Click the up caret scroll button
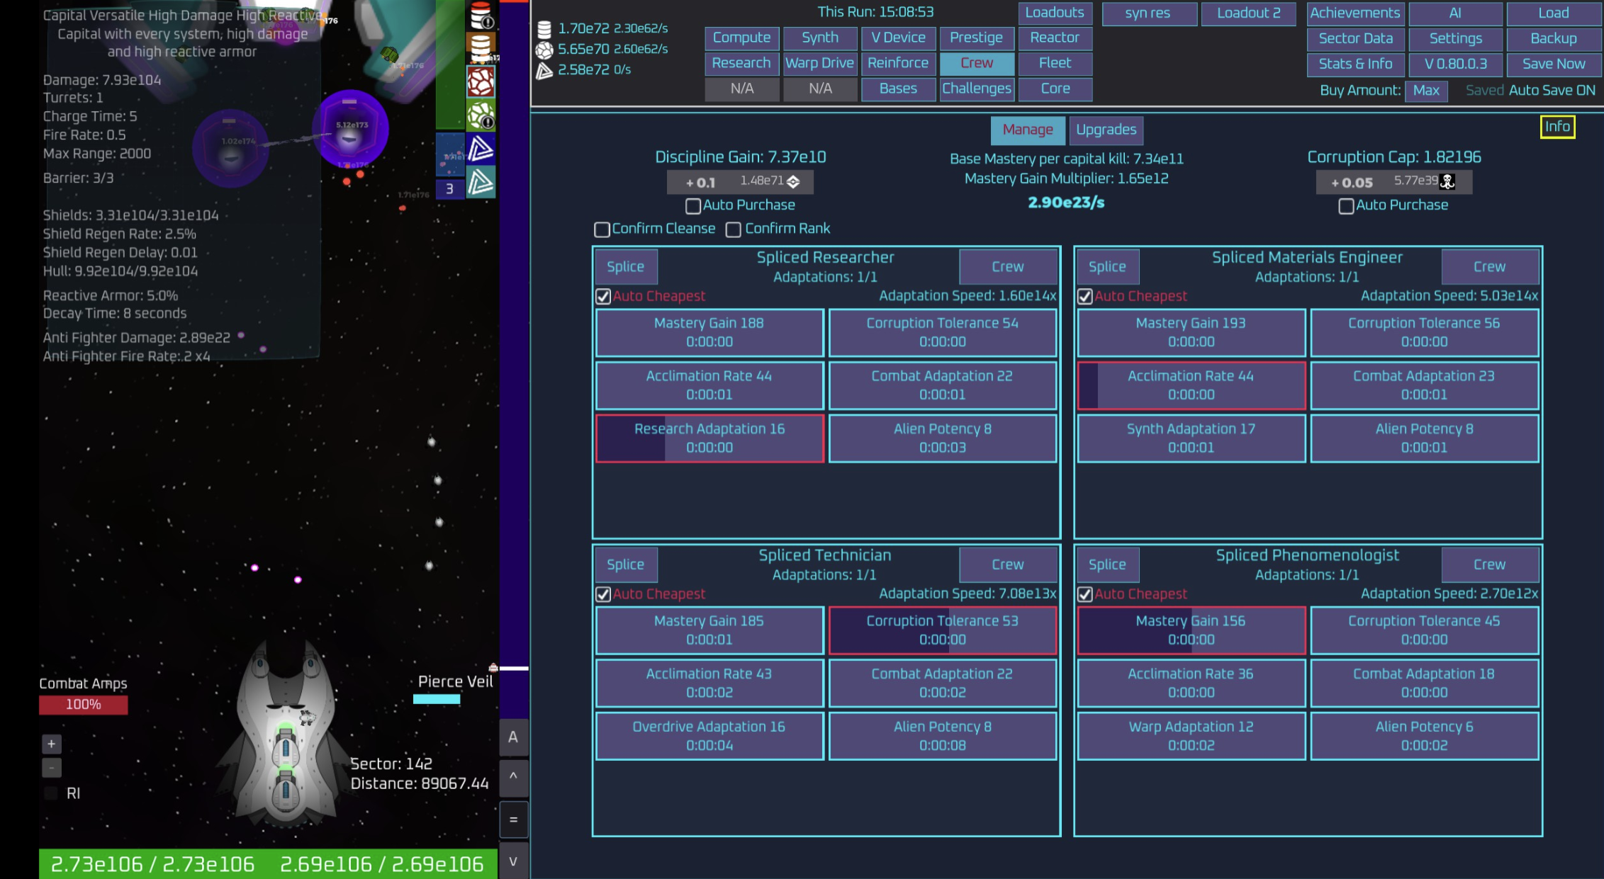Screen dimensions: 1604x879 [x=513, y=776]
